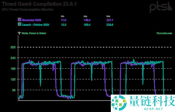Image resolution: width=175 pixels, height=112 pixels.
Task: Click the purple November 2025 legend swatch
Action: [20, 19]
